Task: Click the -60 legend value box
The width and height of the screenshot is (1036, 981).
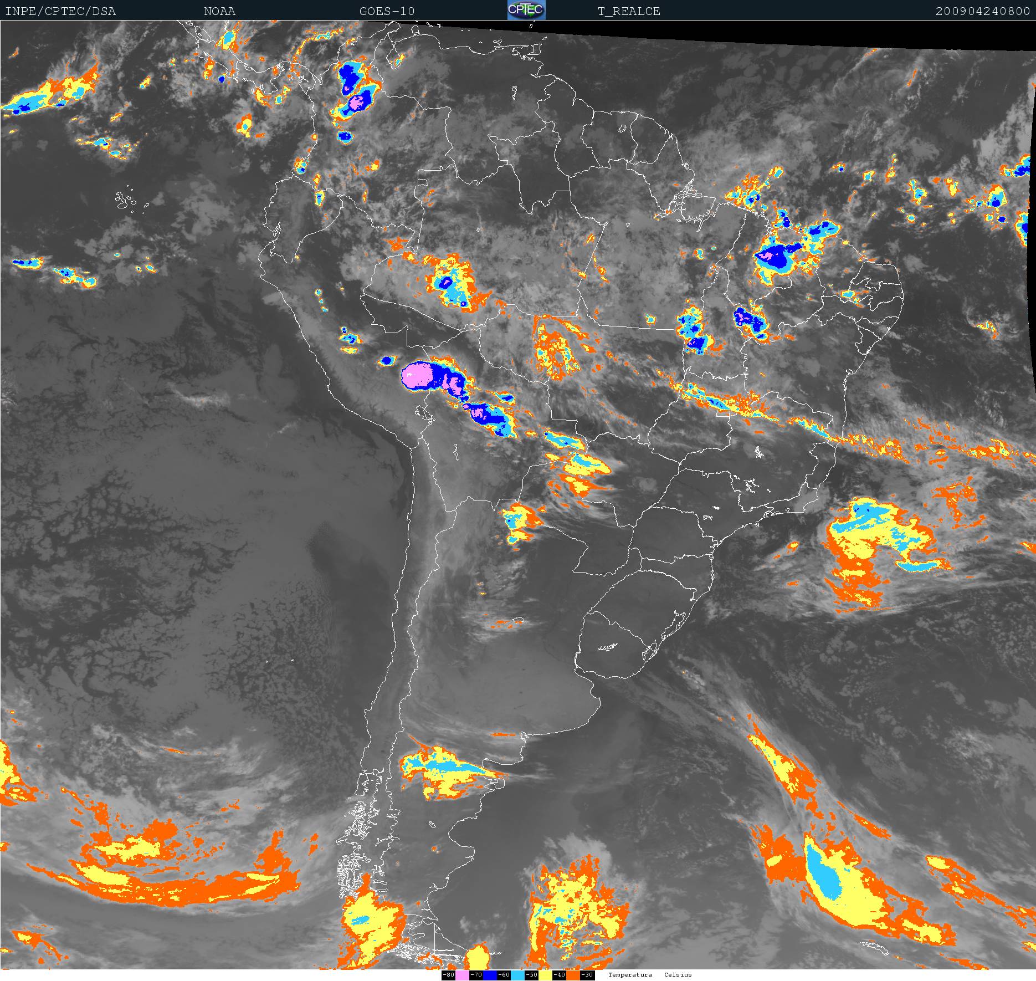Action: pos(504,975)
